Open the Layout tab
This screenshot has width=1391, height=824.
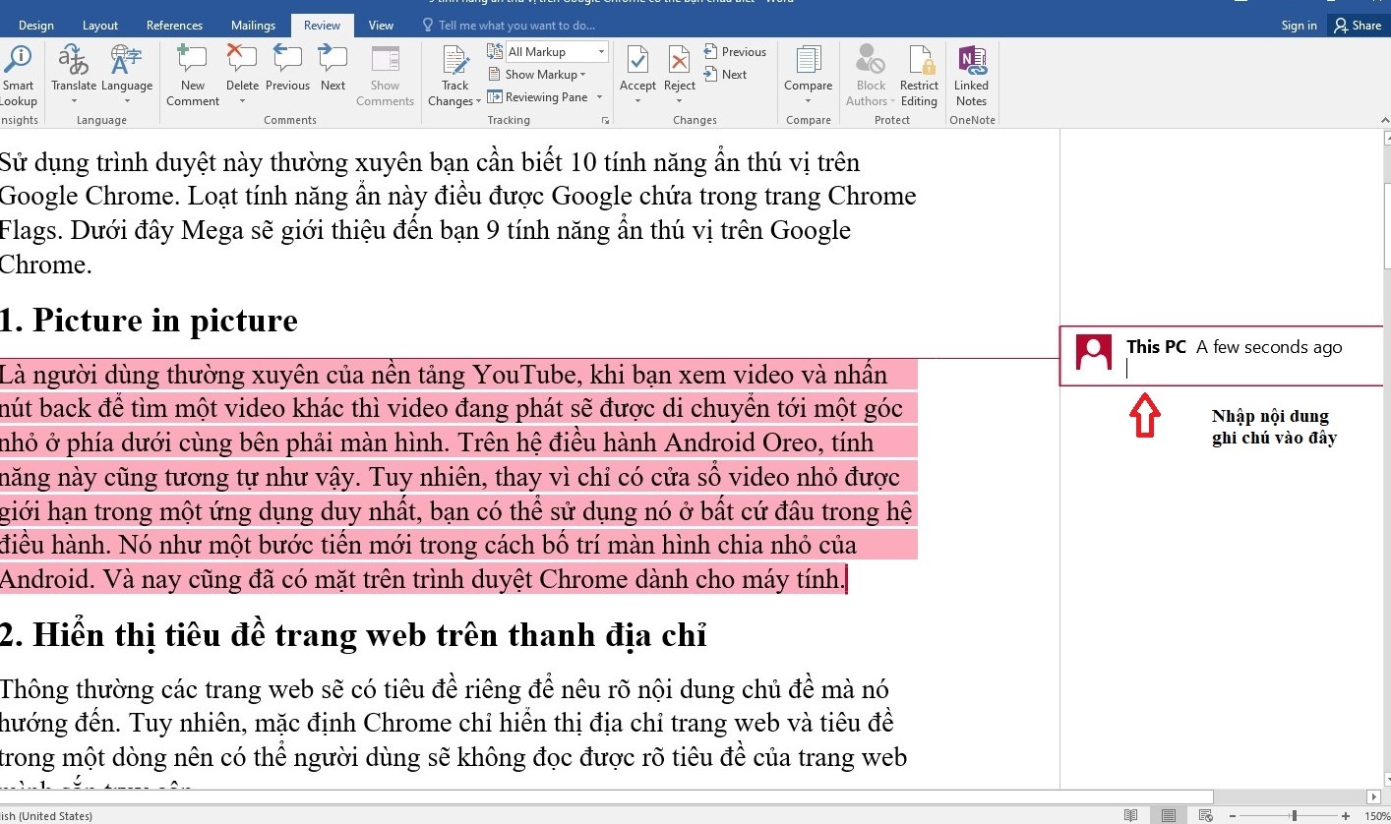pyautogui.click(x=100, y=26)
